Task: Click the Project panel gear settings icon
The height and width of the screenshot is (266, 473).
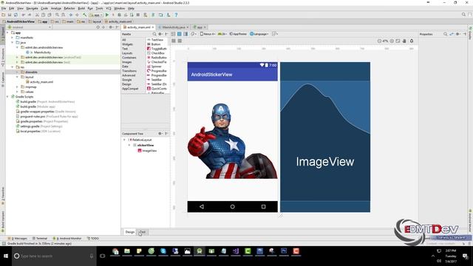Action: [111, 27]
